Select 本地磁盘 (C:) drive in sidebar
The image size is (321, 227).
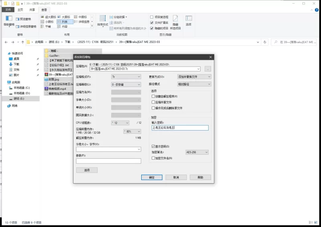pos(22,88)
